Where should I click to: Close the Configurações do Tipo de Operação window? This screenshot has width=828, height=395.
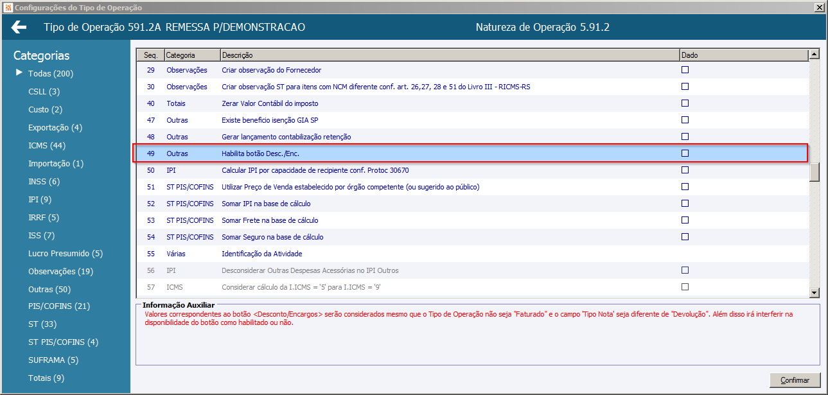(x=819, y=8)
